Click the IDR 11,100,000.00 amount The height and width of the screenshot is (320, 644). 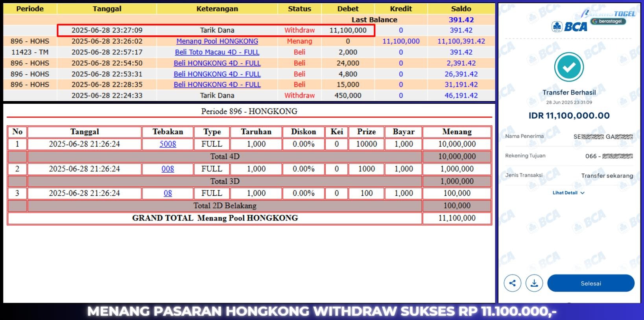569,116
